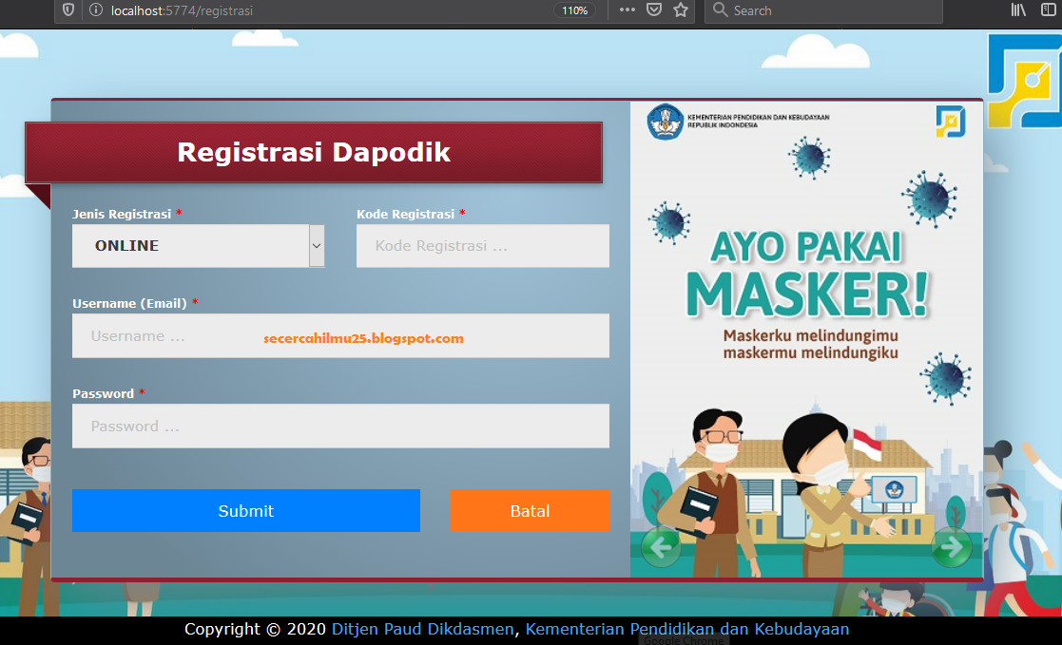The image size is (1062, 645).
Task: Click the Username (Email) label
Action: [x=129, y=303]
